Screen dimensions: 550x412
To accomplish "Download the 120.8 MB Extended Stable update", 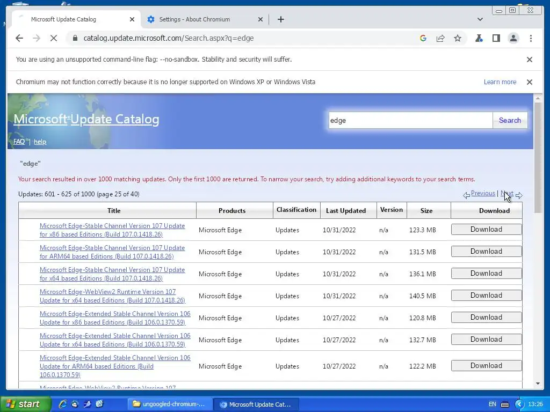I will pos(486,318).
